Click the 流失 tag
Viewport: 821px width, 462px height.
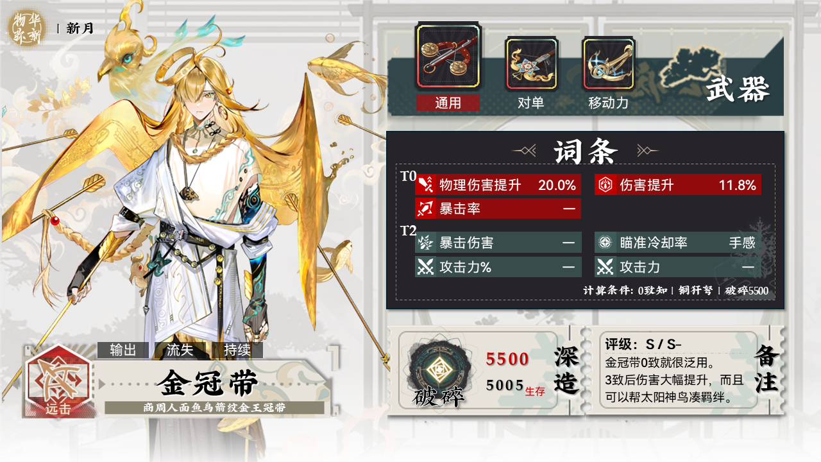tap(180, 350)
